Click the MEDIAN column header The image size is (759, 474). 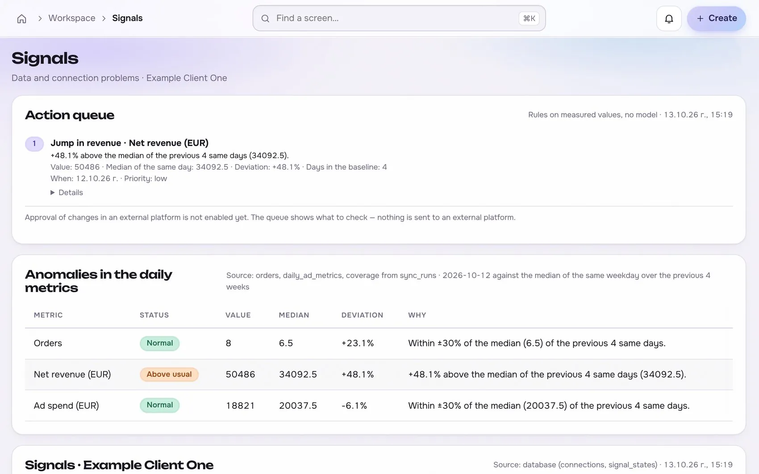point(294,315)
